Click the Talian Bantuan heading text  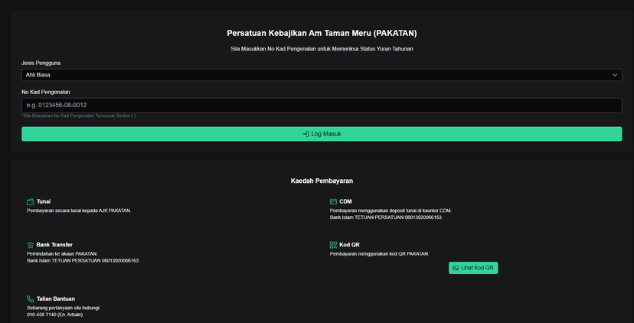tap(56, 299)
